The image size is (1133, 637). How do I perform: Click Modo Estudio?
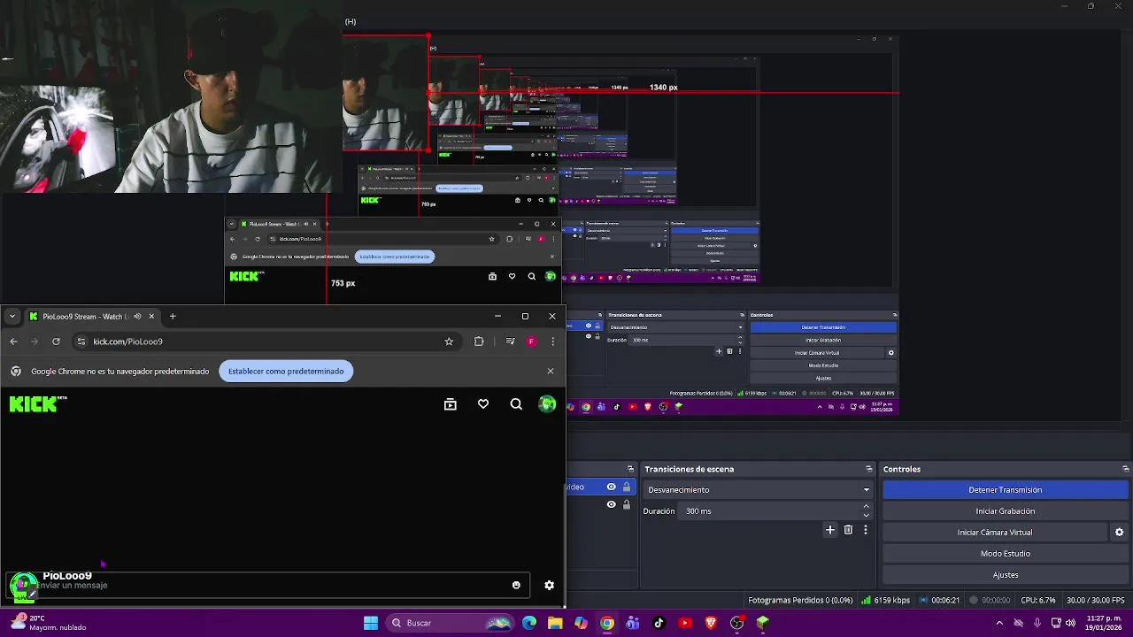pyautogui.click(x=1006, y=554)
